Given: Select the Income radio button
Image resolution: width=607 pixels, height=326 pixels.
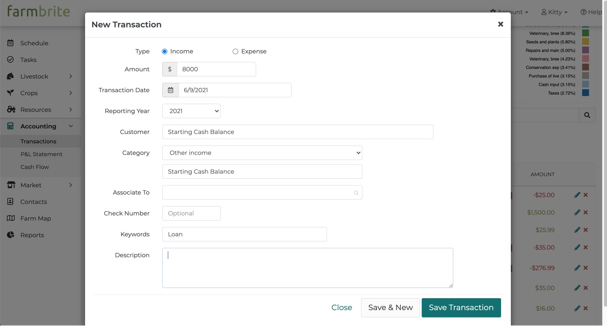Looking at the screenshot, I should click(164, 52).
